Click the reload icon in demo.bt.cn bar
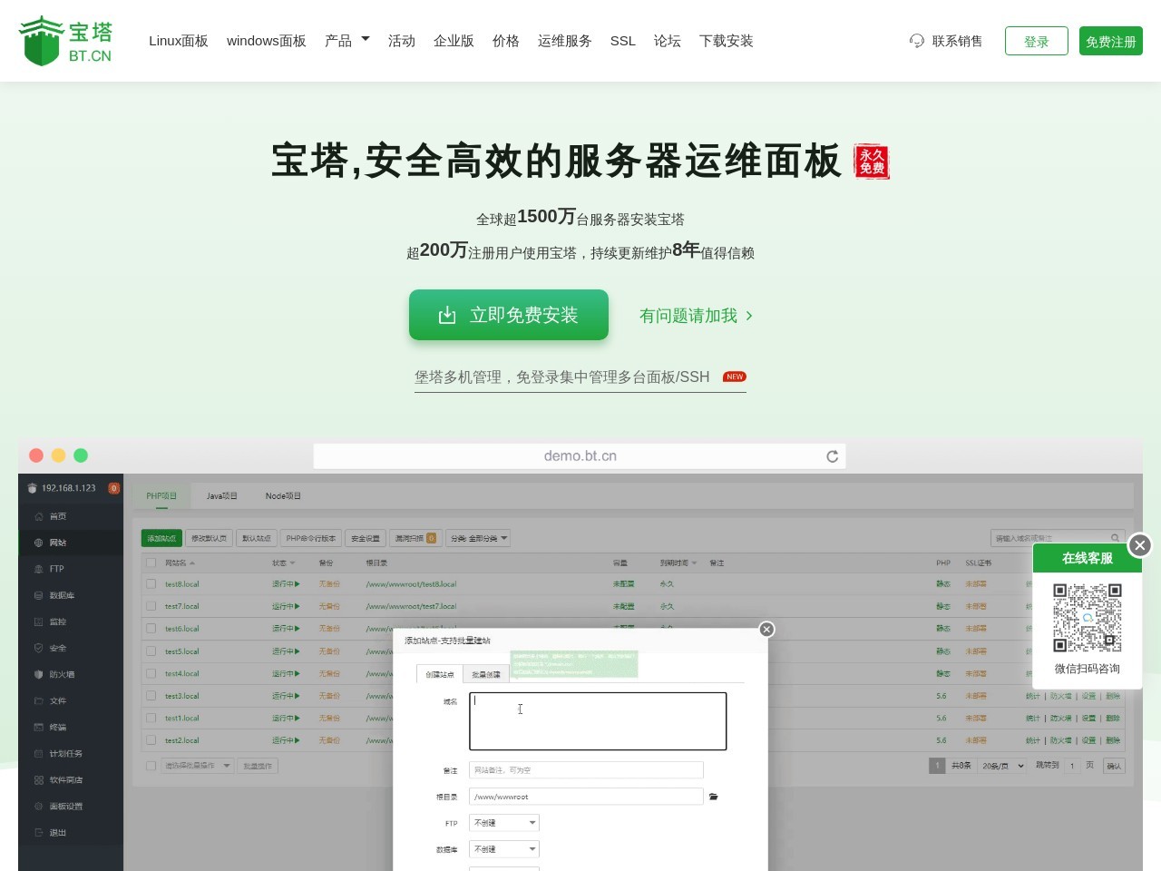The height and width of the screenshot is (871, 1161). point(832,456)
